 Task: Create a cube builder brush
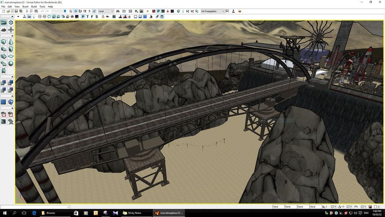click(3, 42)
